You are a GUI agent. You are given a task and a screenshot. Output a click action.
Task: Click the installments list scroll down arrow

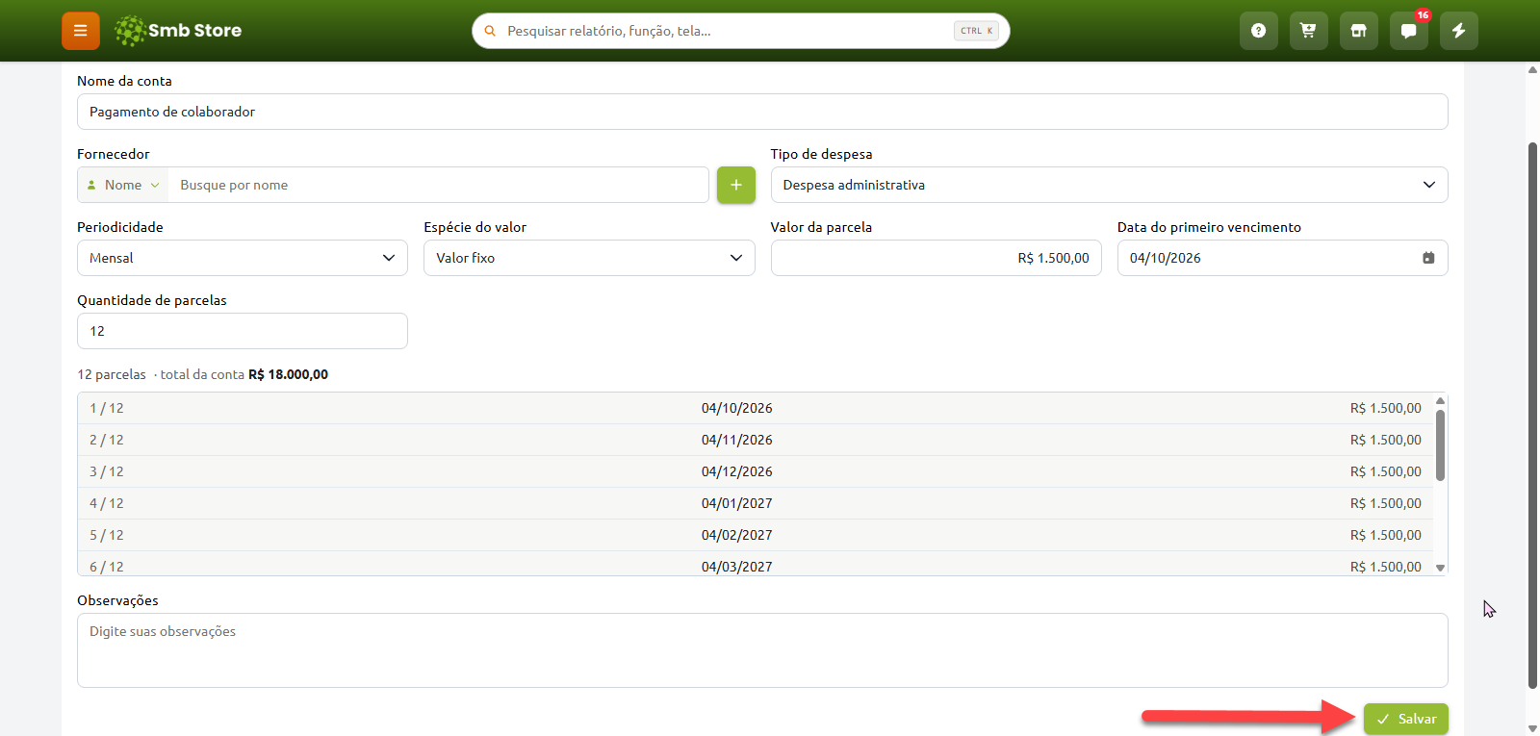coord(1440,568)
